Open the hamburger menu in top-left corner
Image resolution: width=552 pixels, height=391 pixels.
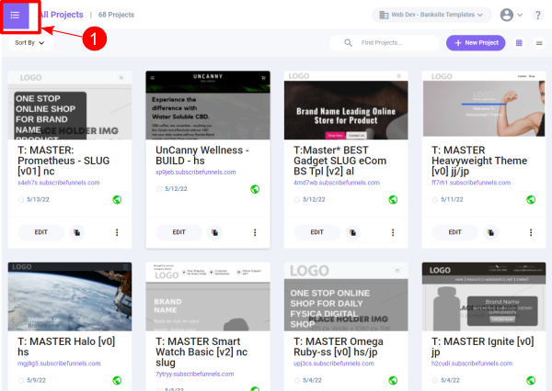15,15
